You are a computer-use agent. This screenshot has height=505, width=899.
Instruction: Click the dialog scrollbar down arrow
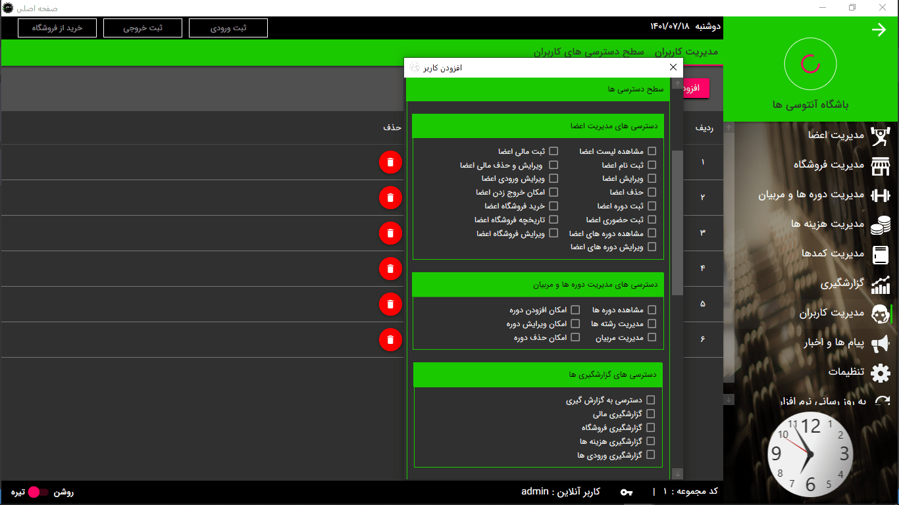point(678,473)
